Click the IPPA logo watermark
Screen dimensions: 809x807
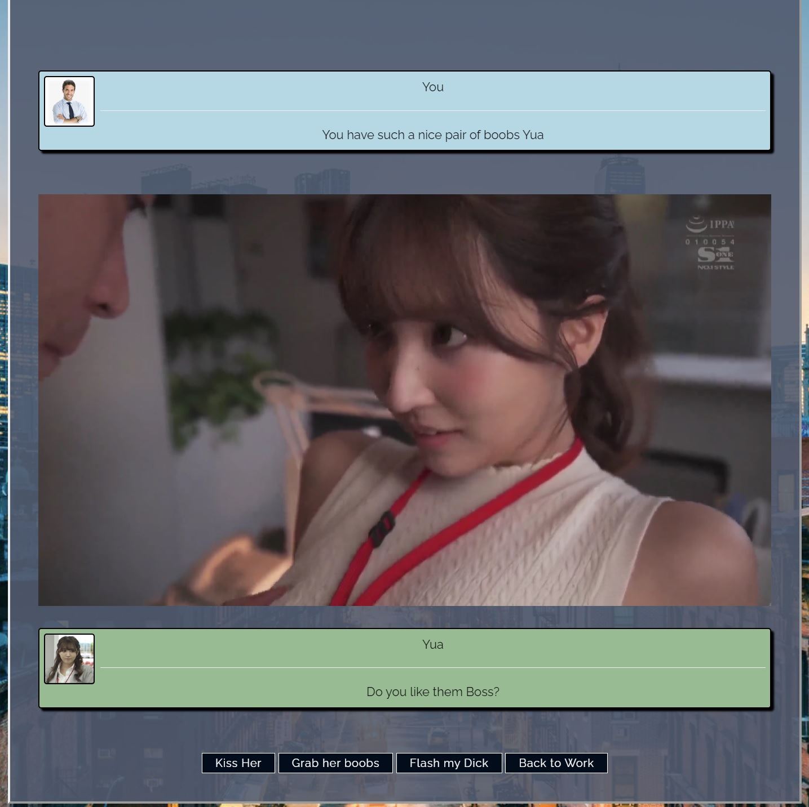710,224
